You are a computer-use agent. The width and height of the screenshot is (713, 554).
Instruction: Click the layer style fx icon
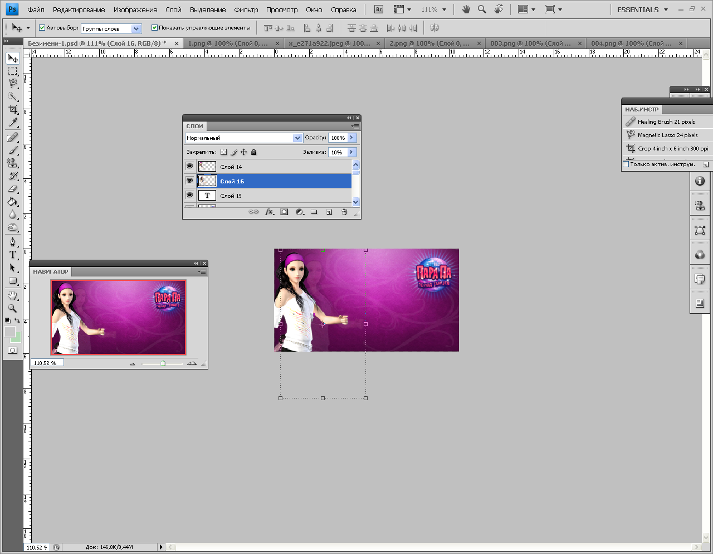coord(269,212)
